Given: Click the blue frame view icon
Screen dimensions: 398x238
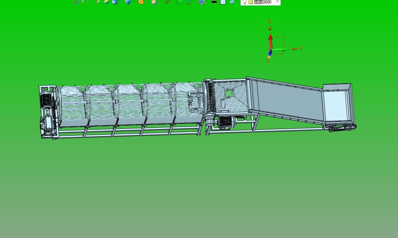Looking at the screenshot, I should point(188,2).
